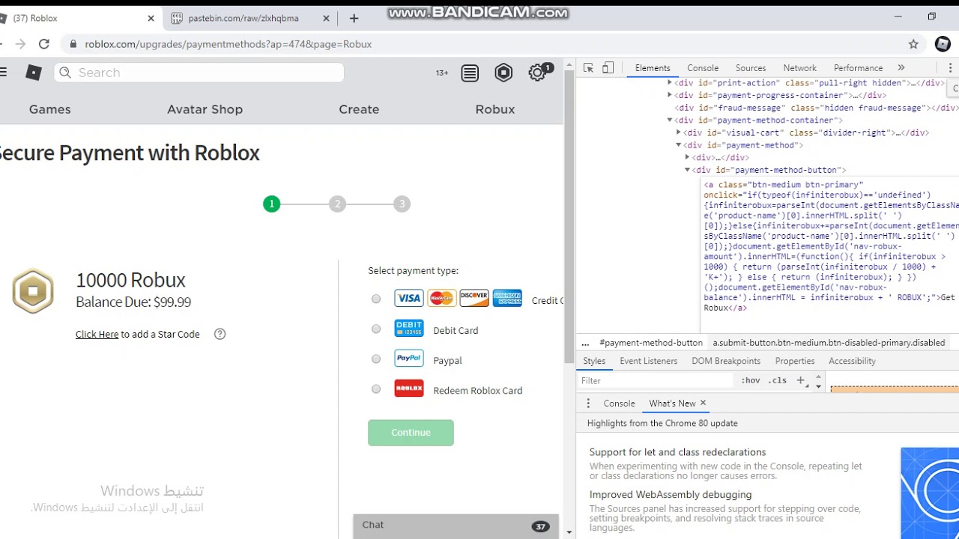Collapse the payment-method-button div node
Viewport: 959px width, 539px height.
tap(687, 170)
